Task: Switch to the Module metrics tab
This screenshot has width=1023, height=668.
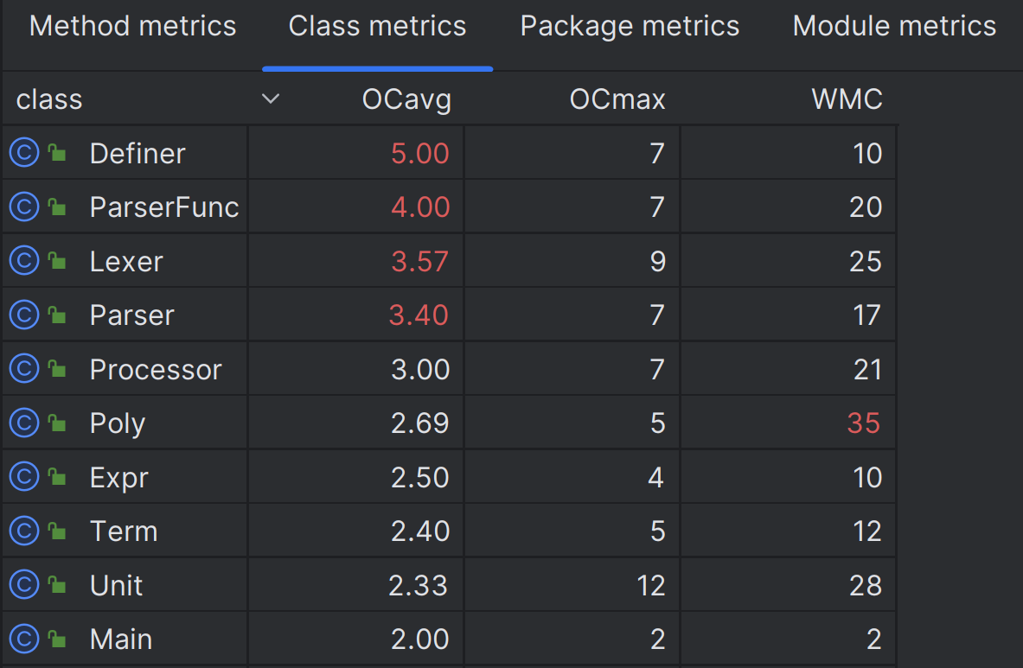Action: 894,27
